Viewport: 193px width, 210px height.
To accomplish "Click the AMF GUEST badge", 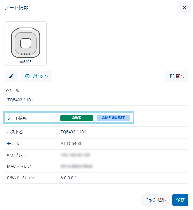I will point(113,118).
